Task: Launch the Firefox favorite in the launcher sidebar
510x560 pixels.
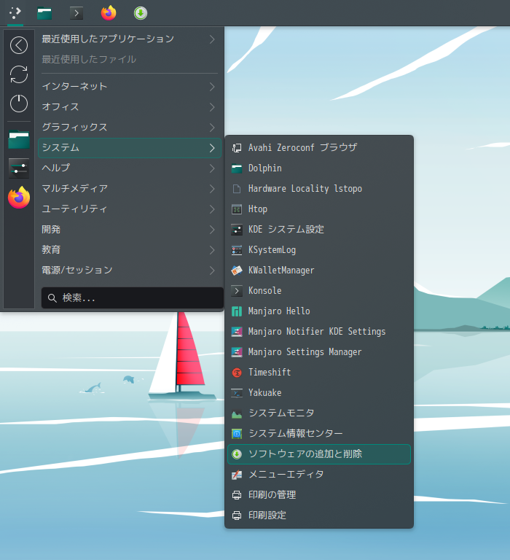Action: pyautogui.click(x=19, y=197)
